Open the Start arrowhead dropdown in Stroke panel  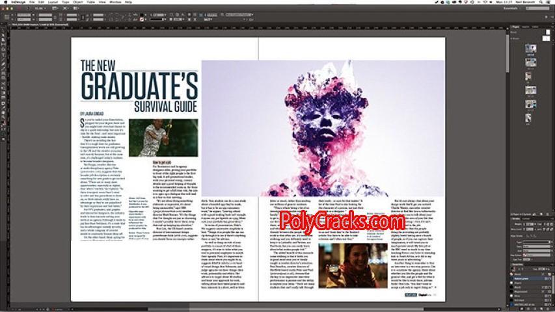click(537, 246)
